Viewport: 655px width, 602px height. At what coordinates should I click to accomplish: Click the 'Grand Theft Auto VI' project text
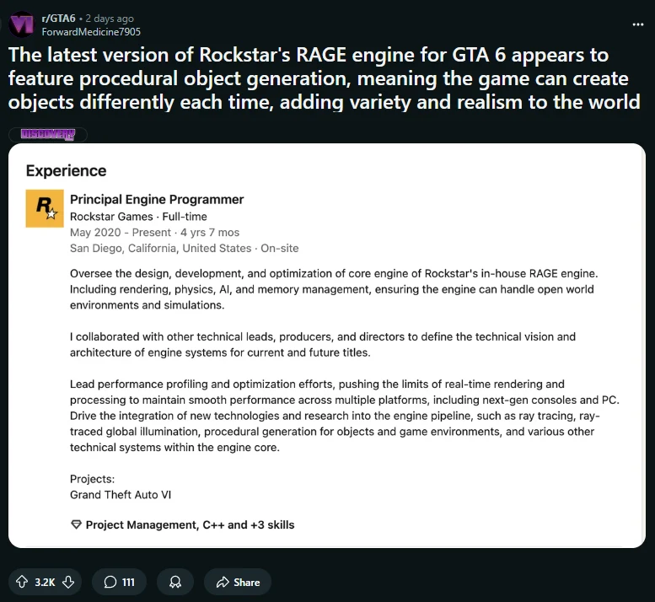coord(120,495)
